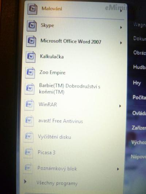Click the Zoo Empire icon
Image resolution: width=146 pixels, height=194 pixels.
30,73
